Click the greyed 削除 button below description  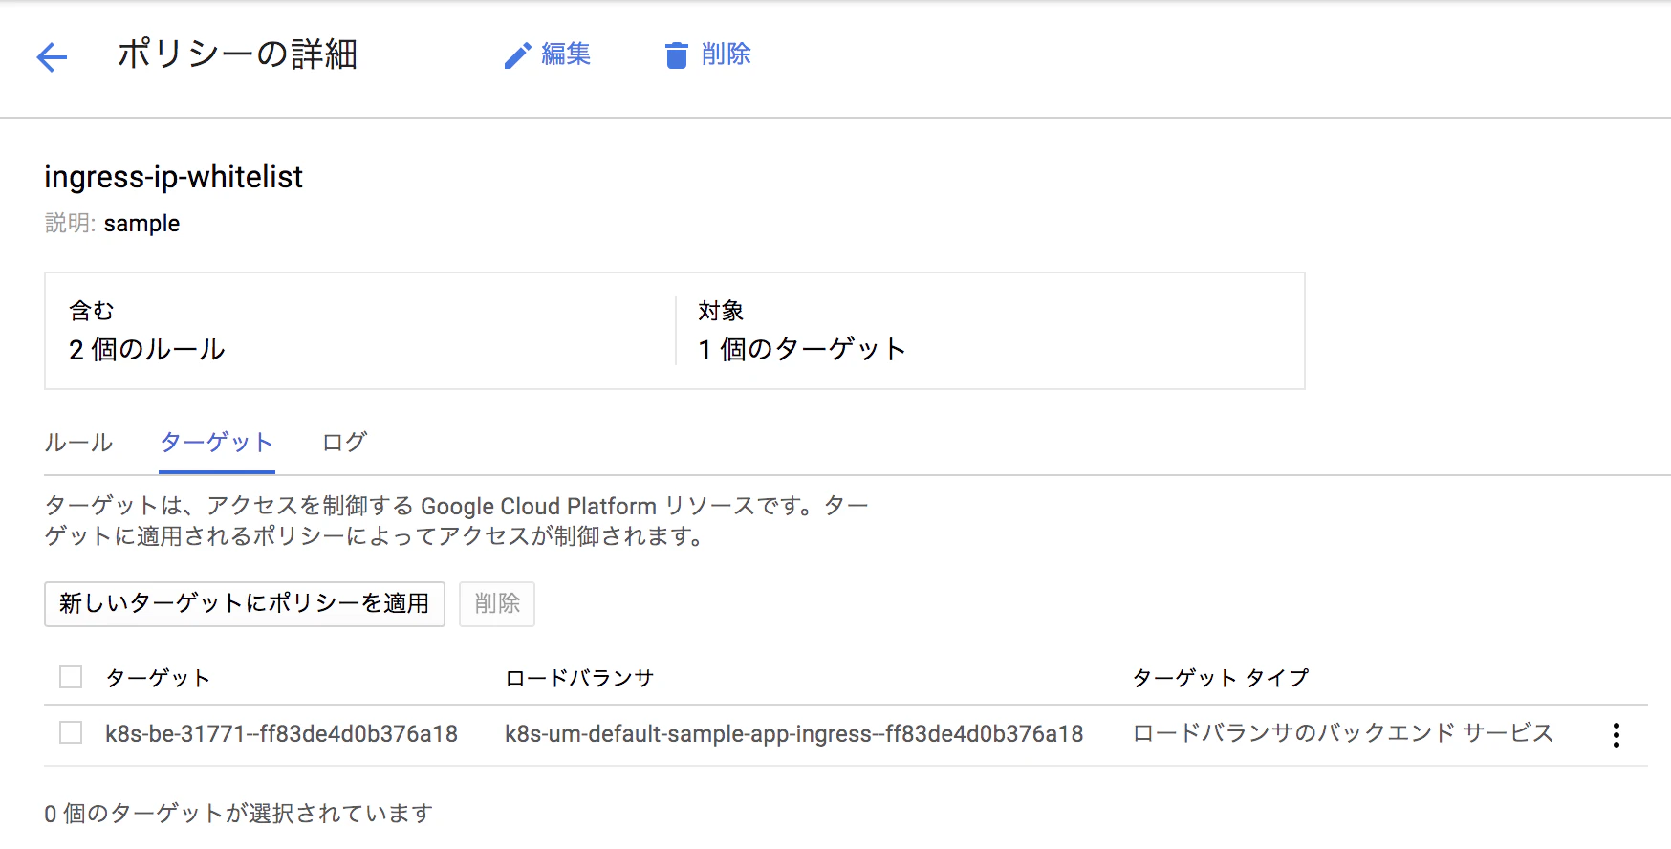click(497, 603)
